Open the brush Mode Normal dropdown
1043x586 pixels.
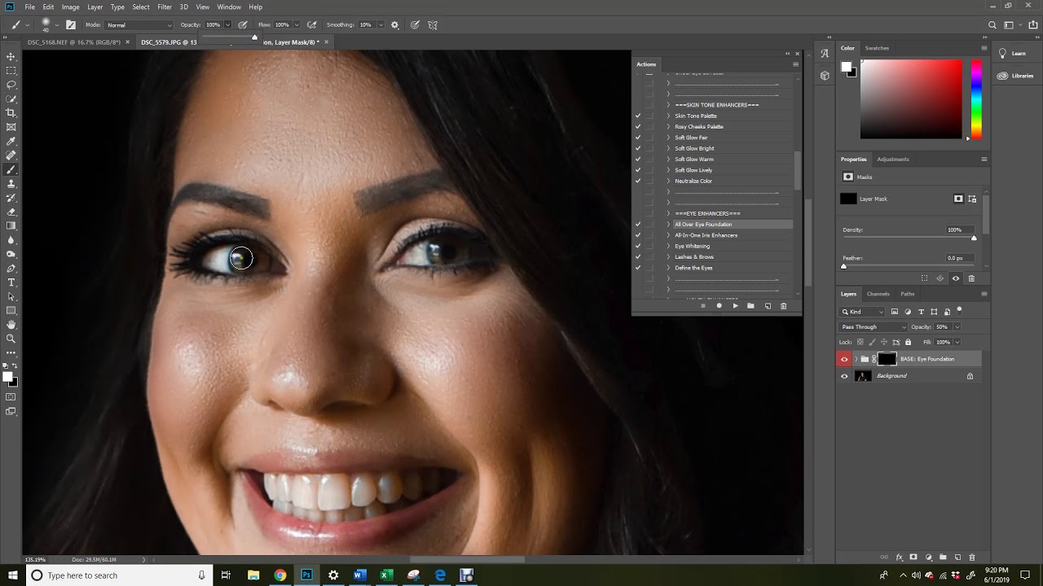click(139, 25)
